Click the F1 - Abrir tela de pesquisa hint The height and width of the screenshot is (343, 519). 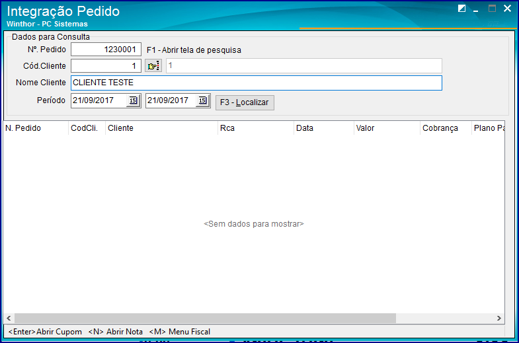pyautogui.click(x=194, y=50)
